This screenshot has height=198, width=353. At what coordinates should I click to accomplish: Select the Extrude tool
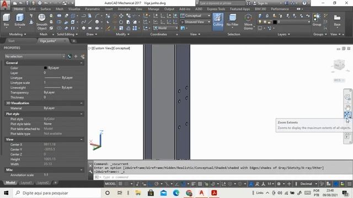[20, 20]
